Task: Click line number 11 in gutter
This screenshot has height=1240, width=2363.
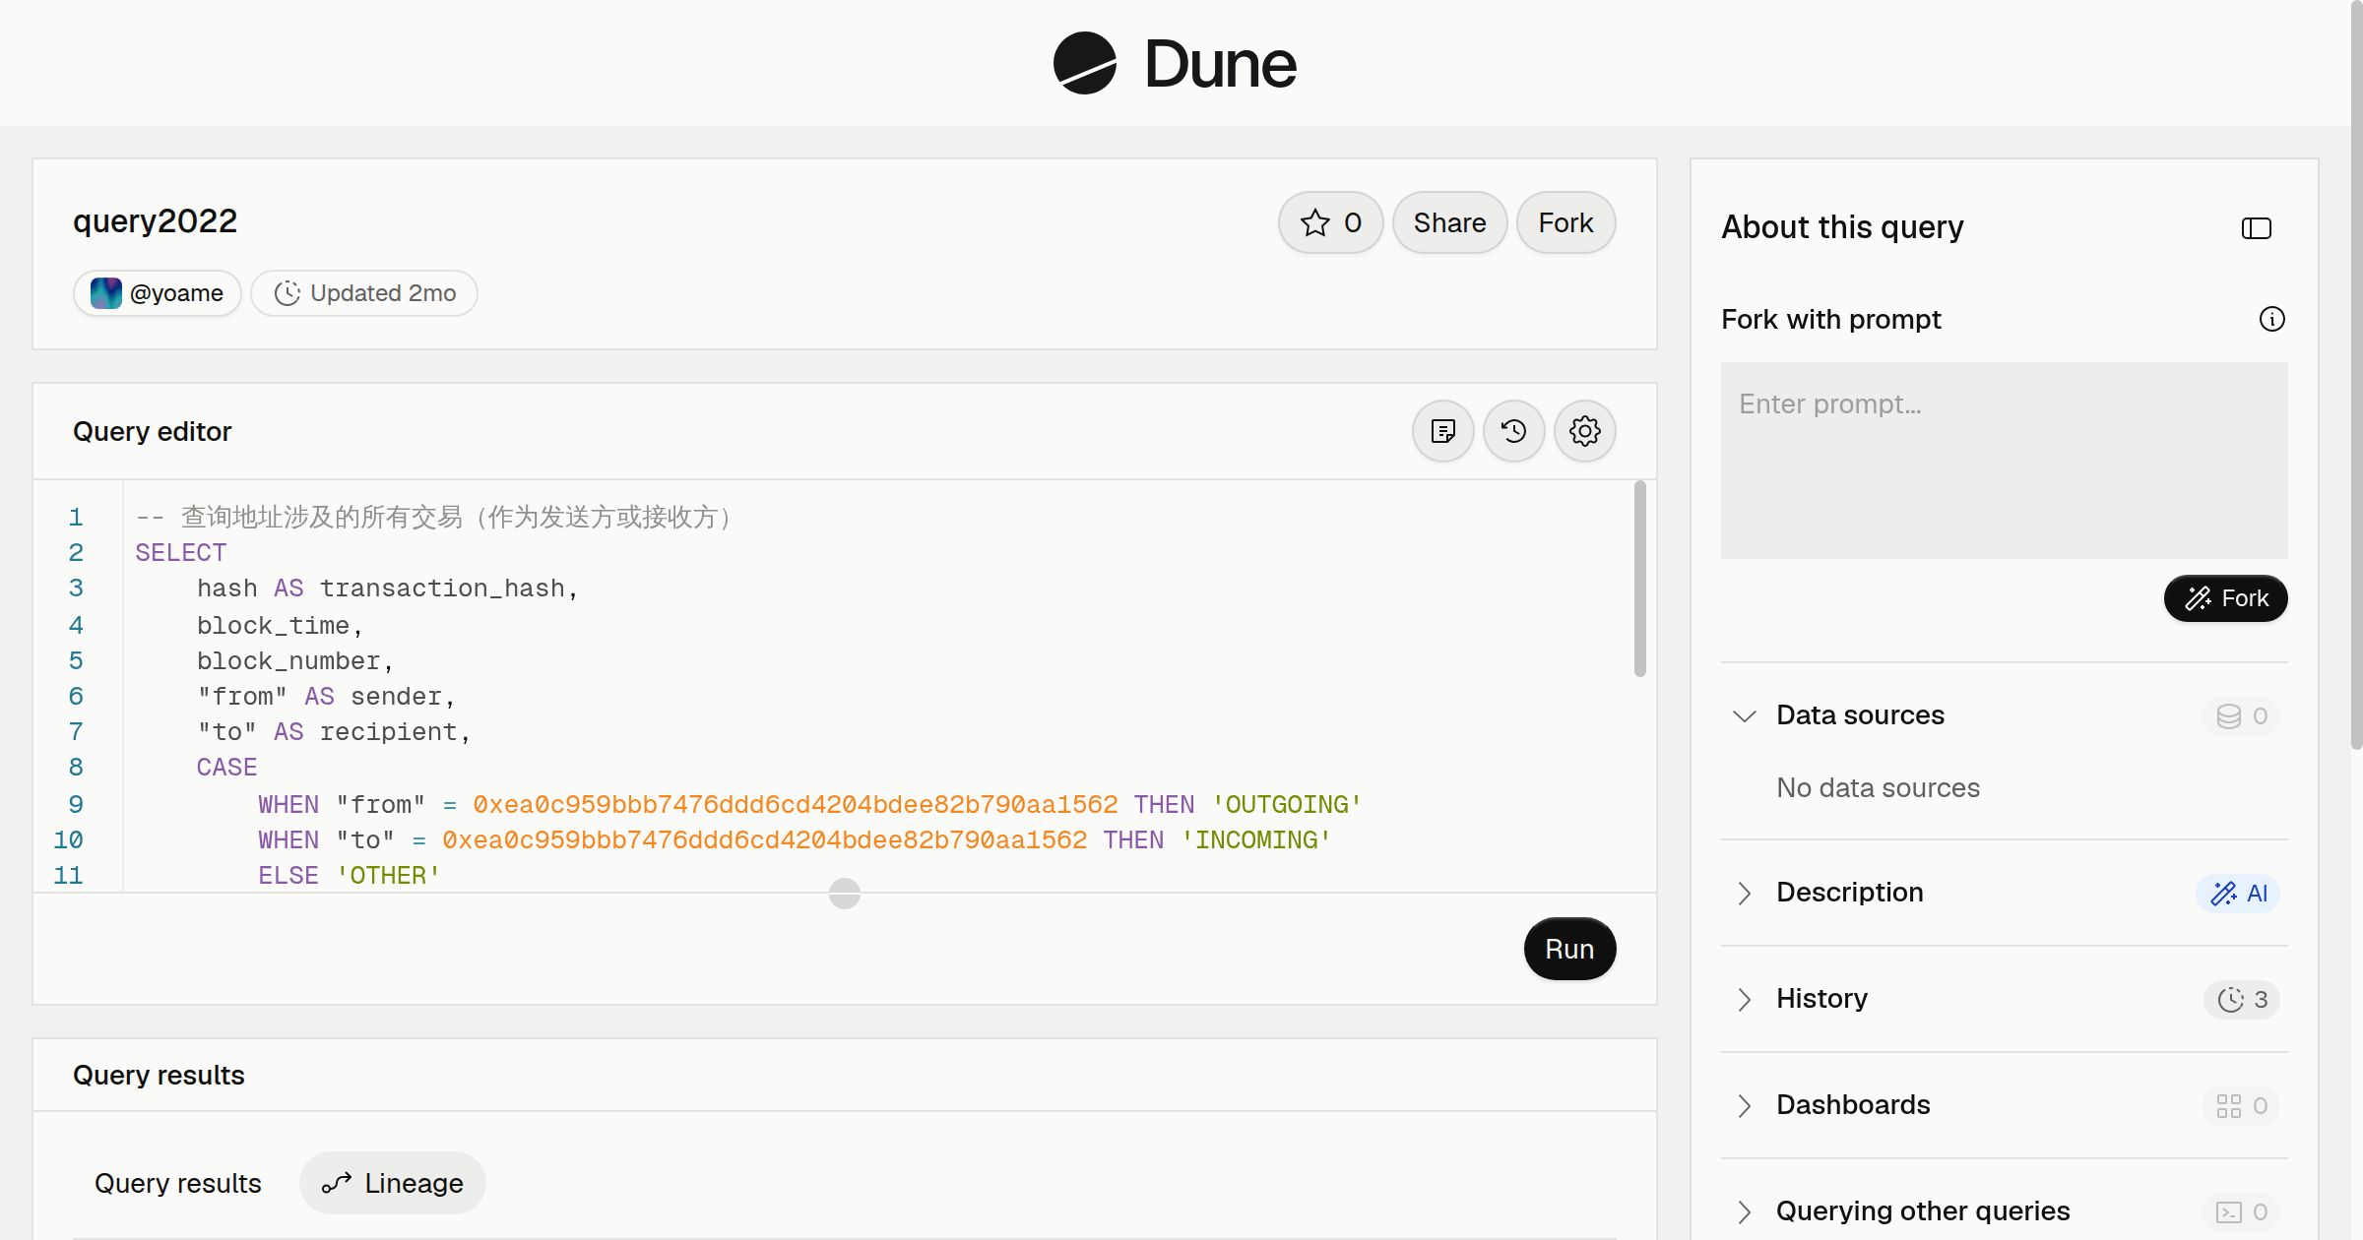Action: pyautogui.click(x=68, y=875)
